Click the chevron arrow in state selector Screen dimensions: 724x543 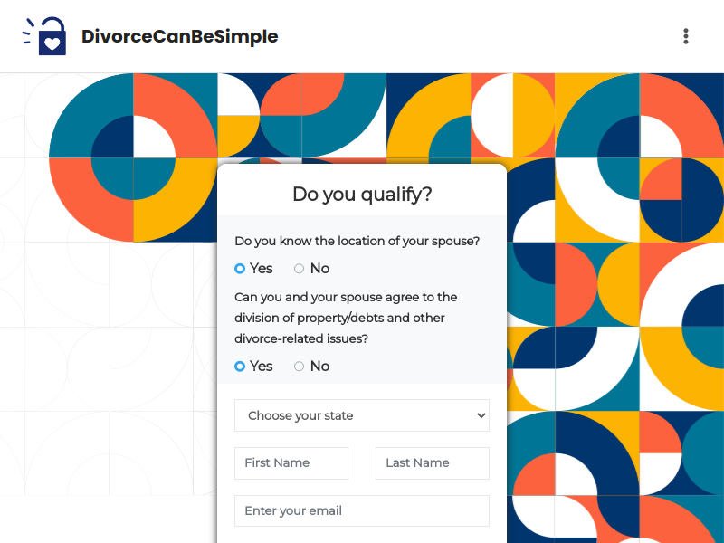[481, 415]
